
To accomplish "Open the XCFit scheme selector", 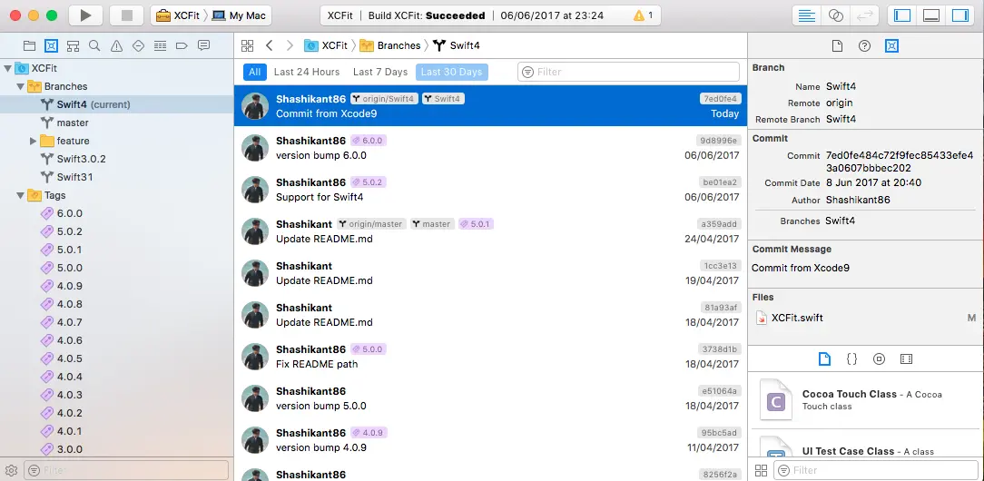I will (x=178, y=15).
